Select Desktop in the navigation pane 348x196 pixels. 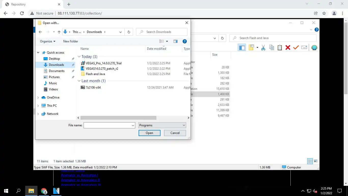[54, 59]
